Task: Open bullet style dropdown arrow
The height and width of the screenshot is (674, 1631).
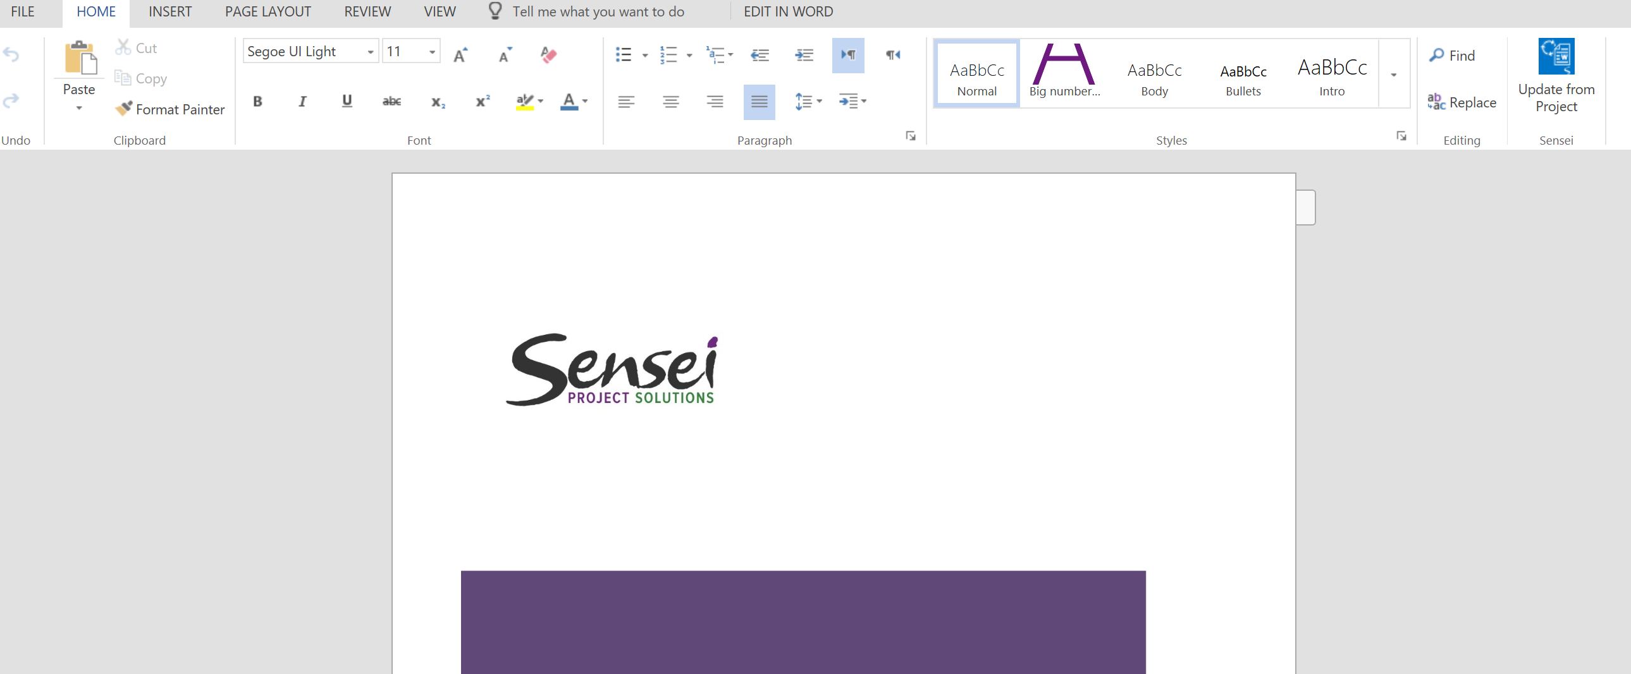Action: pyautogui.click(x=645, y=55)
